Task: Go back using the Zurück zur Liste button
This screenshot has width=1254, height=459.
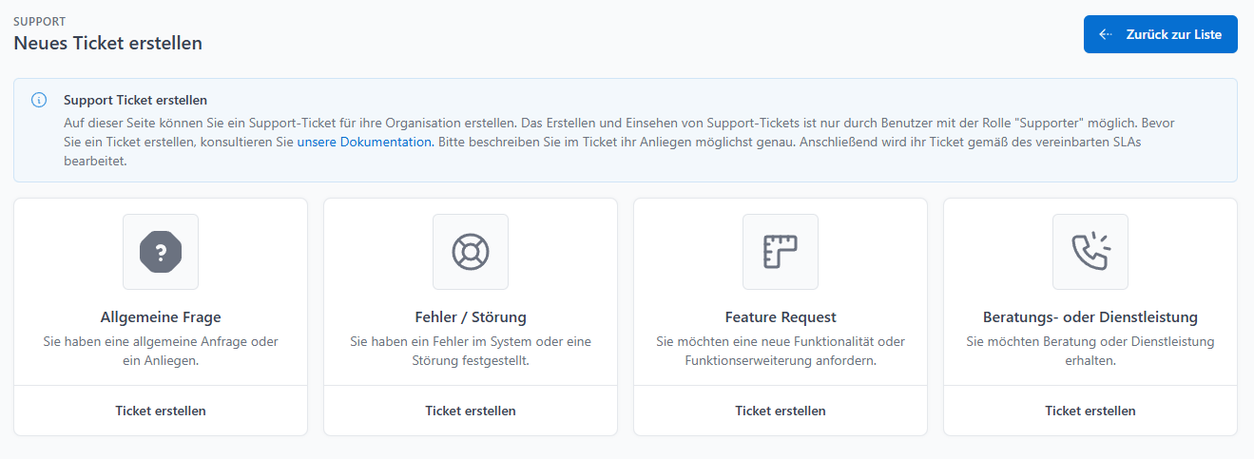Action: pyautogui.click(x=1161, y=34)
